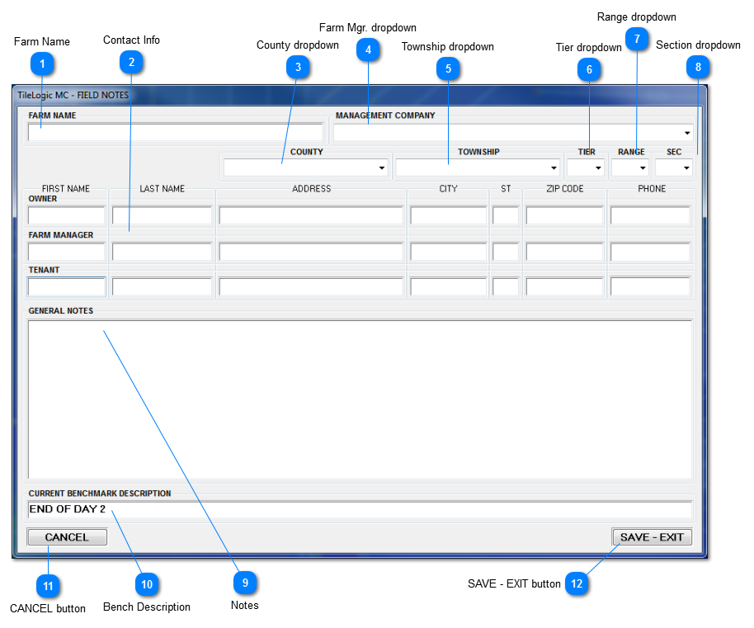The width and height of the screenshot is (754, 628).
Task: Click the Current Benchmark Description field
Action: point(360,509)
